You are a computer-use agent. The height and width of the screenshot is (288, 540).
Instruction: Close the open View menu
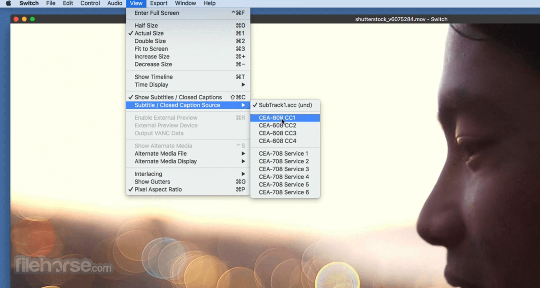[x=136, y=4]
